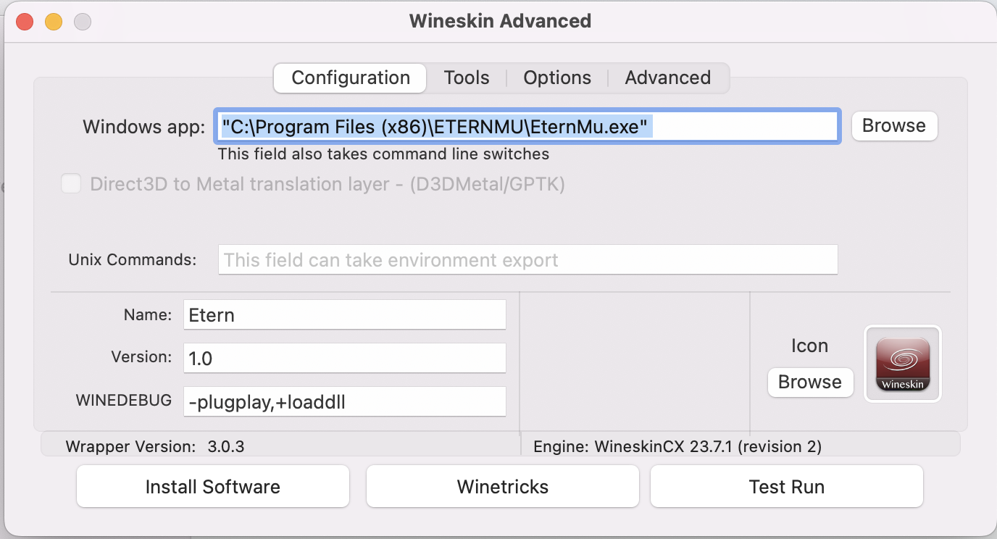997x539 pixels.
Task: Toggle Direct3D to Metal translation layer checkbox
Action: click(71, 184)
